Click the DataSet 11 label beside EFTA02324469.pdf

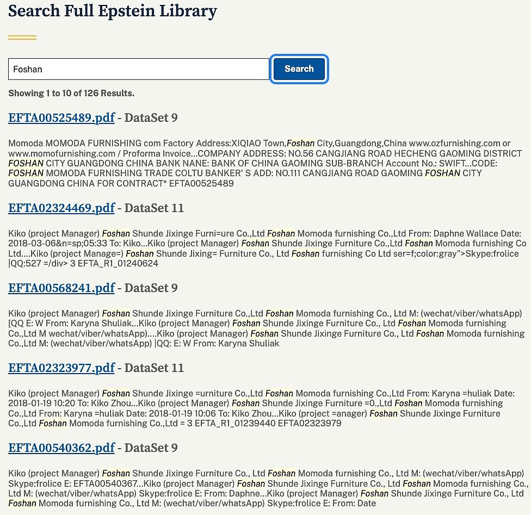tap(154, 208)
